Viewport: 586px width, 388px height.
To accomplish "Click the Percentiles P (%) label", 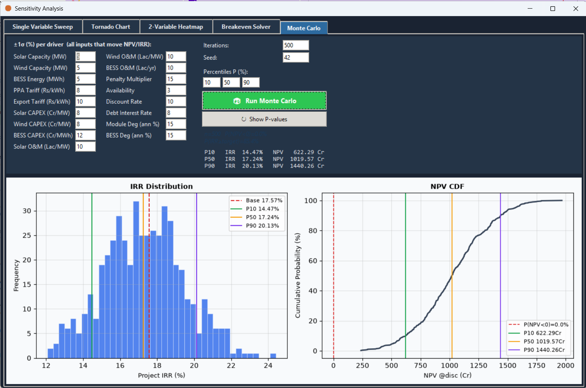I will 225,72.
